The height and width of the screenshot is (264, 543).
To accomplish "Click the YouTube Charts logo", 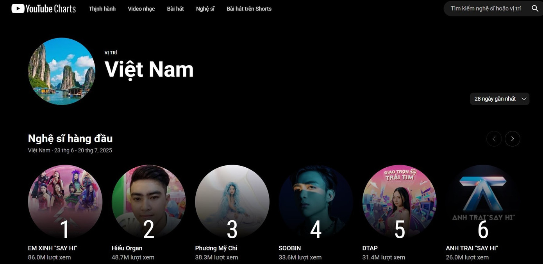I will (43, 9).
